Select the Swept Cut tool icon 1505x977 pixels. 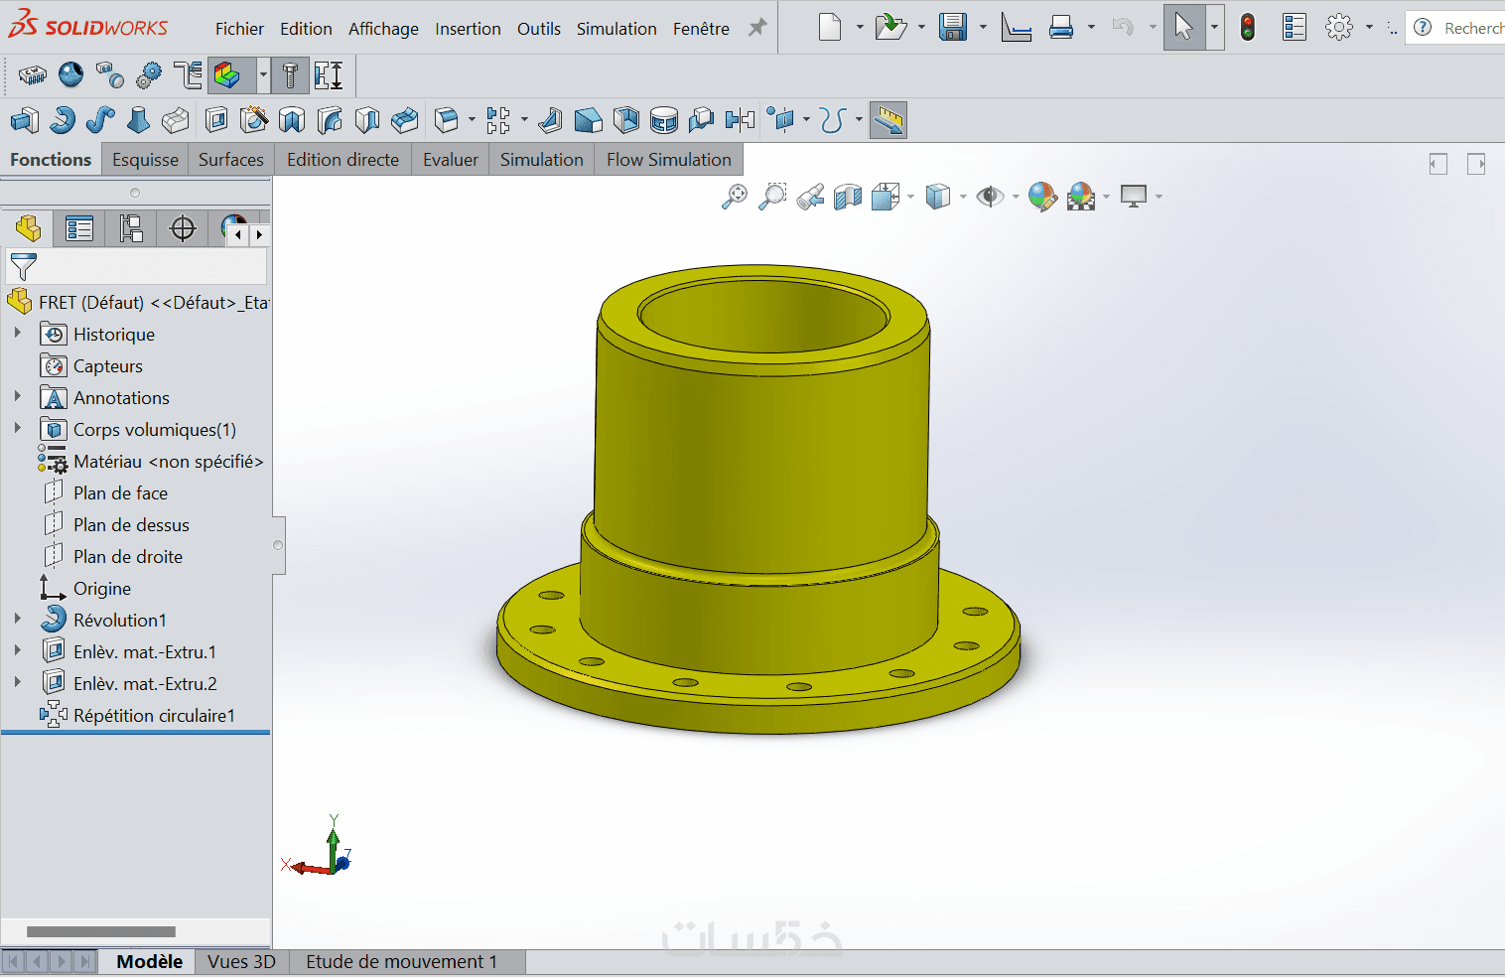coord(330,120)
